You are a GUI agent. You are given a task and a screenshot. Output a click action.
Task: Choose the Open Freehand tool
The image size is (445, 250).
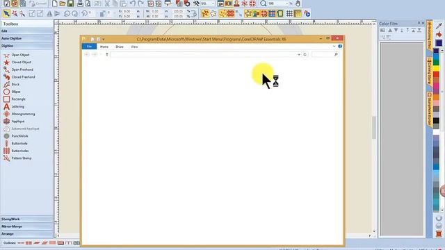click(x=18, y=69)
